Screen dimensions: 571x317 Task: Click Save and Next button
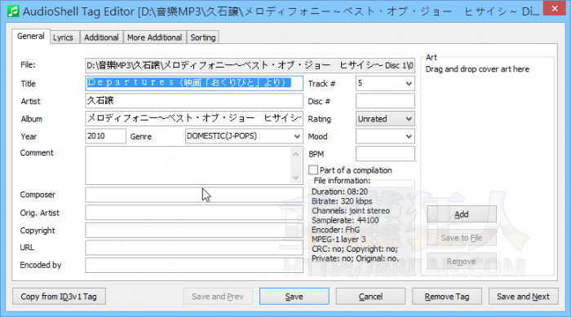(x=524, y=297)
